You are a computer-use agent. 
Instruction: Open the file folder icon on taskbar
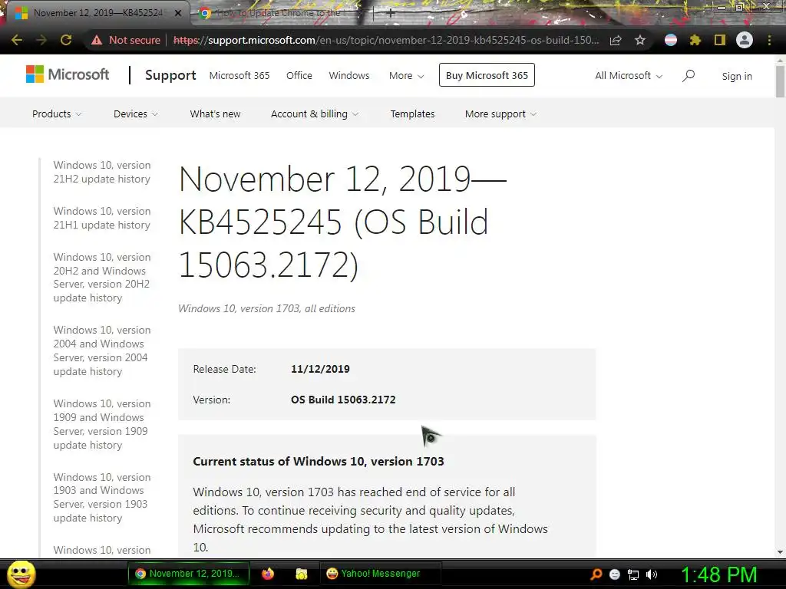[301, 574]
